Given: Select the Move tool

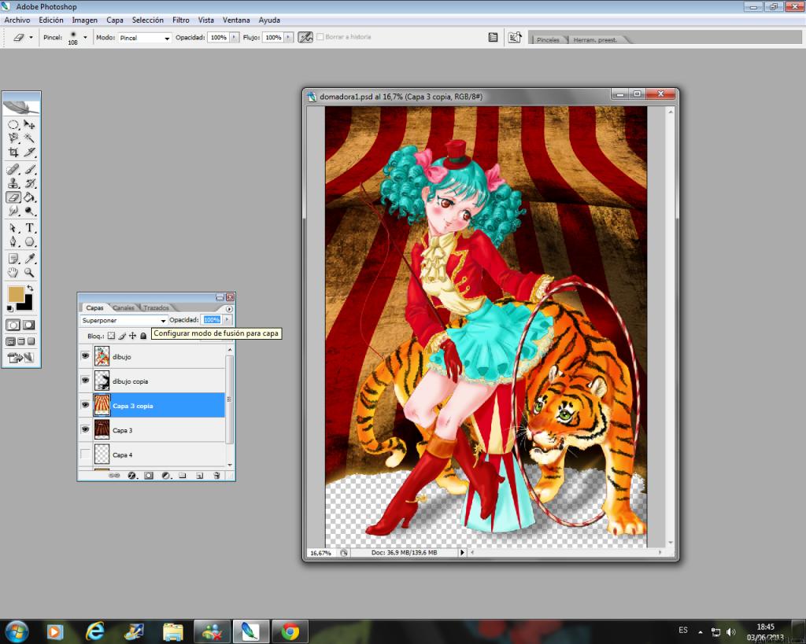Looking at the screenshot, I should tap(29, 125).
